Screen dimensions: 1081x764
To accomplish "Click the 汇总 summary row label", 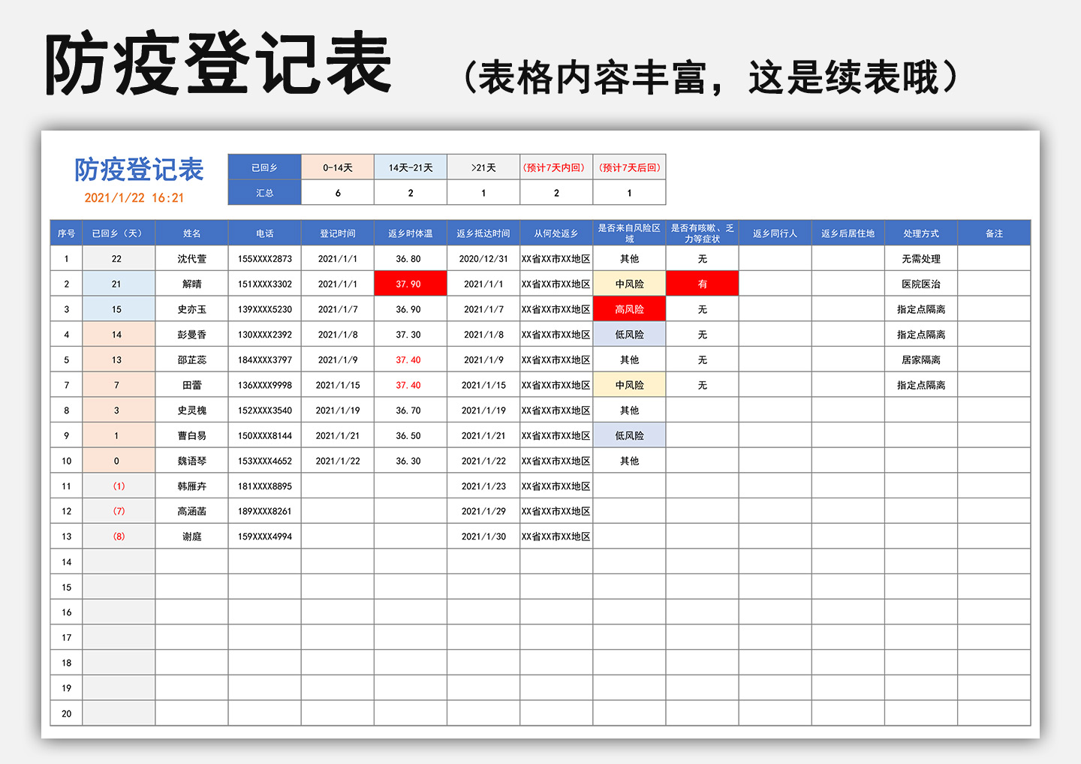I will coord(264,193).
